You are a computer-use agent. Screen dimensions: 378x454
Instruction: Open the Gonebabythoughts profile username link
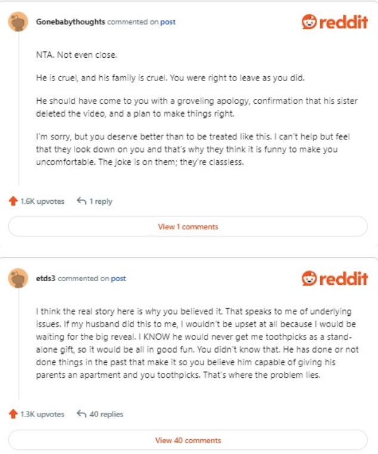pyautogui.click(x=70, y=22)
